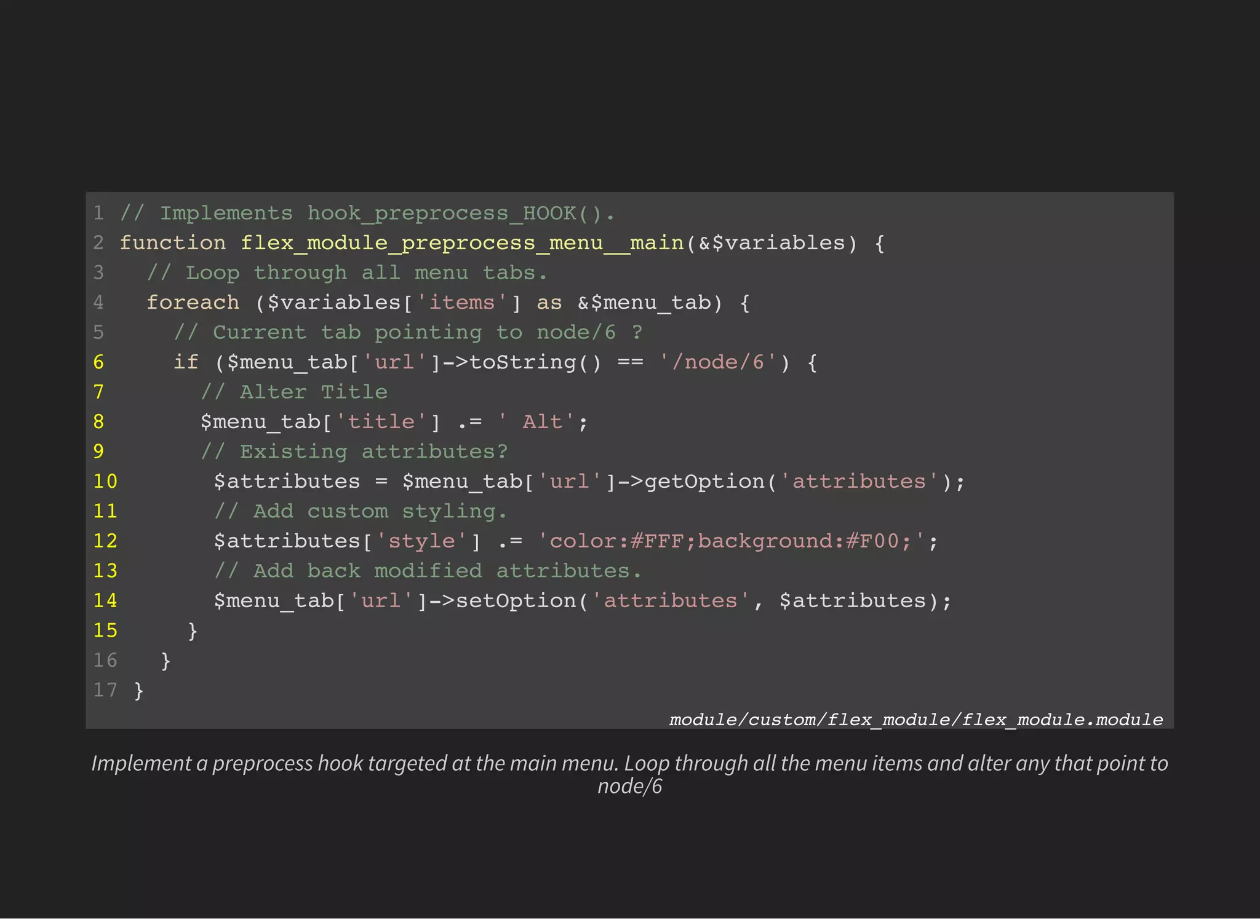Click the comment 'Alter Title'
The image size is (1260, 919).
294,392
